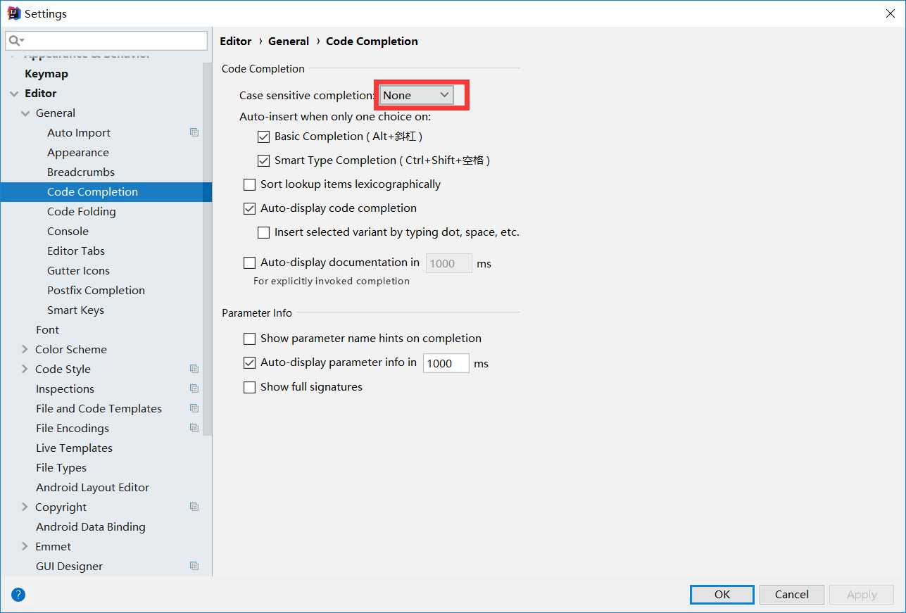This screenshot has width=906, height=613.
Task: Open Editor Tabs settings
Action: (x=76, y=251)
